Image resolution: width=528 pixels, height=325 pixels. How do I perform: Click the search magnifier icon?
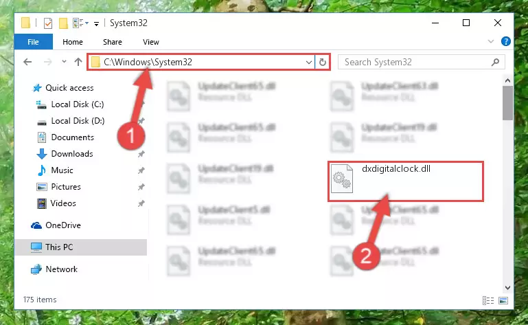pyautogui.click(x=495, y=62)
